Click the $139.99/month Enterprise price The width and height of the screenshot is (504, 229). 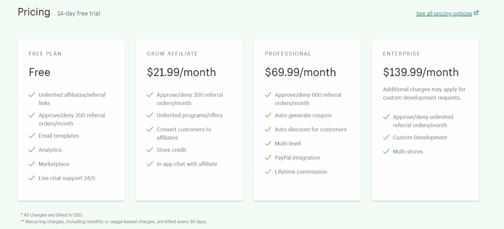pyautogui.click(x=421, y=73)
